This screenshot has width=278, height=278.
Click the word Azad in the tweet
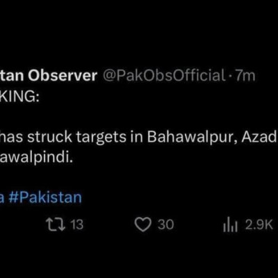[259, 137]
